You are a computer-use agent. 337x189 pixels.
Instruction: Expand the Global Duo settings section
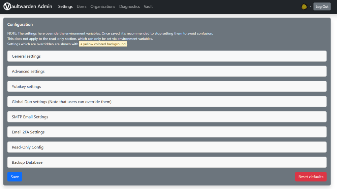tap(167, 102)
